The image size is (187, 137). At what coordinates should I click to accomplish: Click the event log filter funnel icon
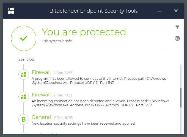pos(177,27)
